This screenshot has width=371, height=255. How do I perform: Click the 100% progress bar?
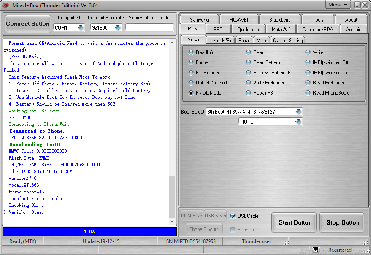pyautogui.click(x=89, y=231)
